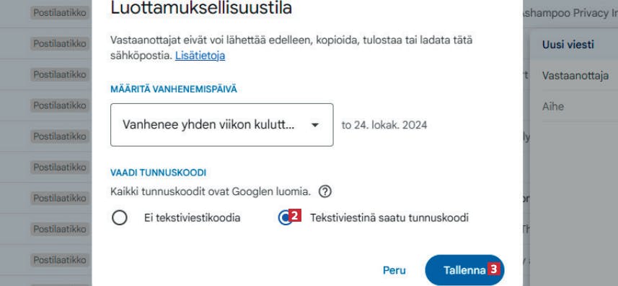The image size is (618, 286).
Task: Click the 'VAADI TUNNUSKOODI' section label
Action: [x=158, y=173]
